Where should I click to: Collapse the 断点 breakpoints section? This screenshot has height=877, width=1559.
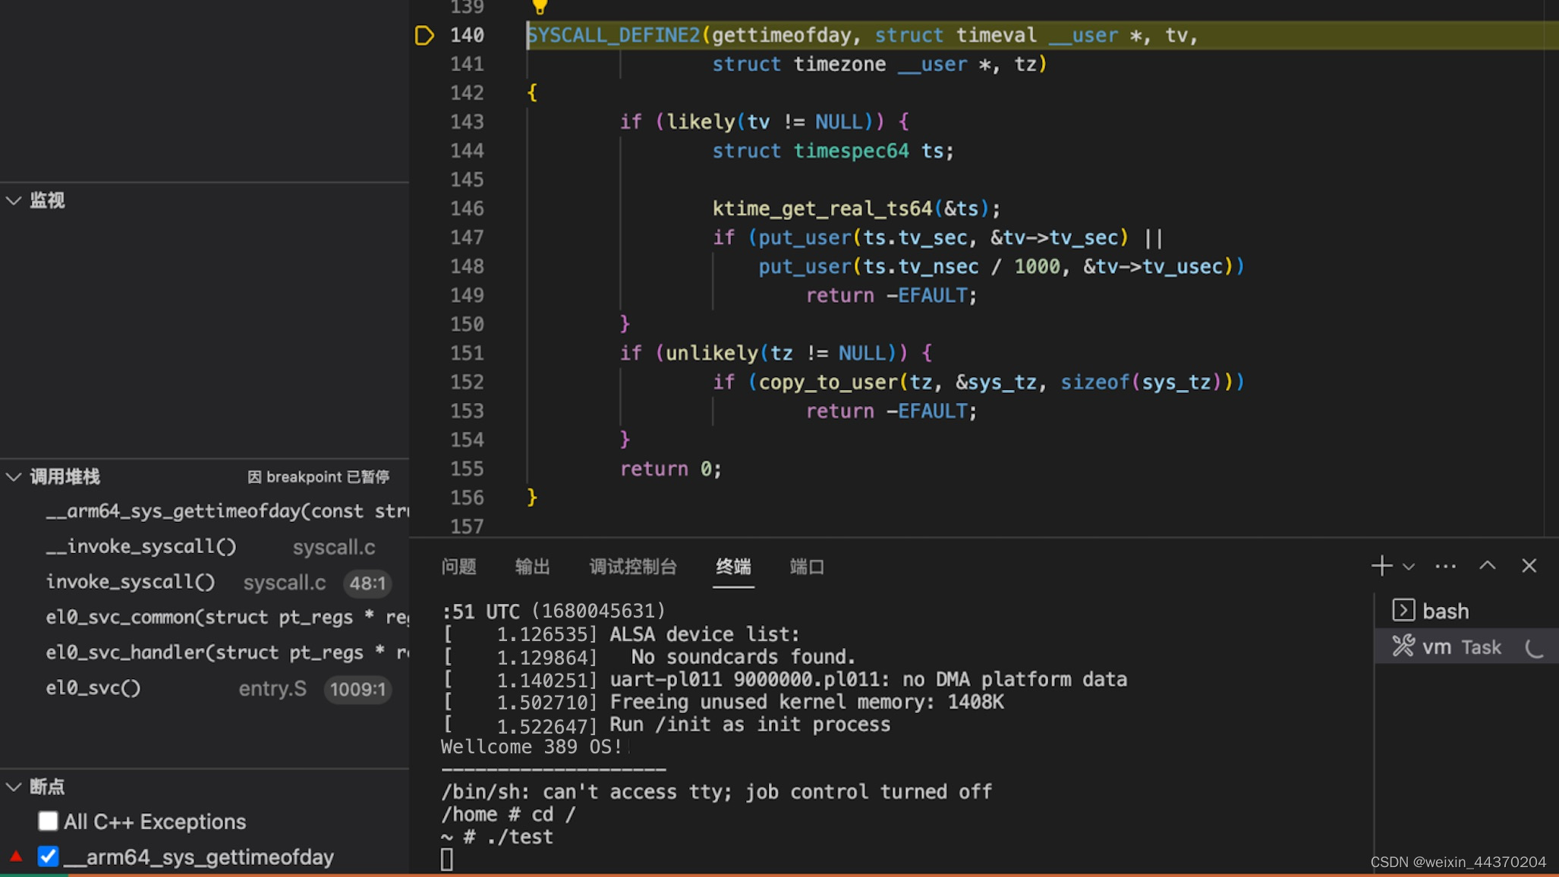[x=14, y=787]
